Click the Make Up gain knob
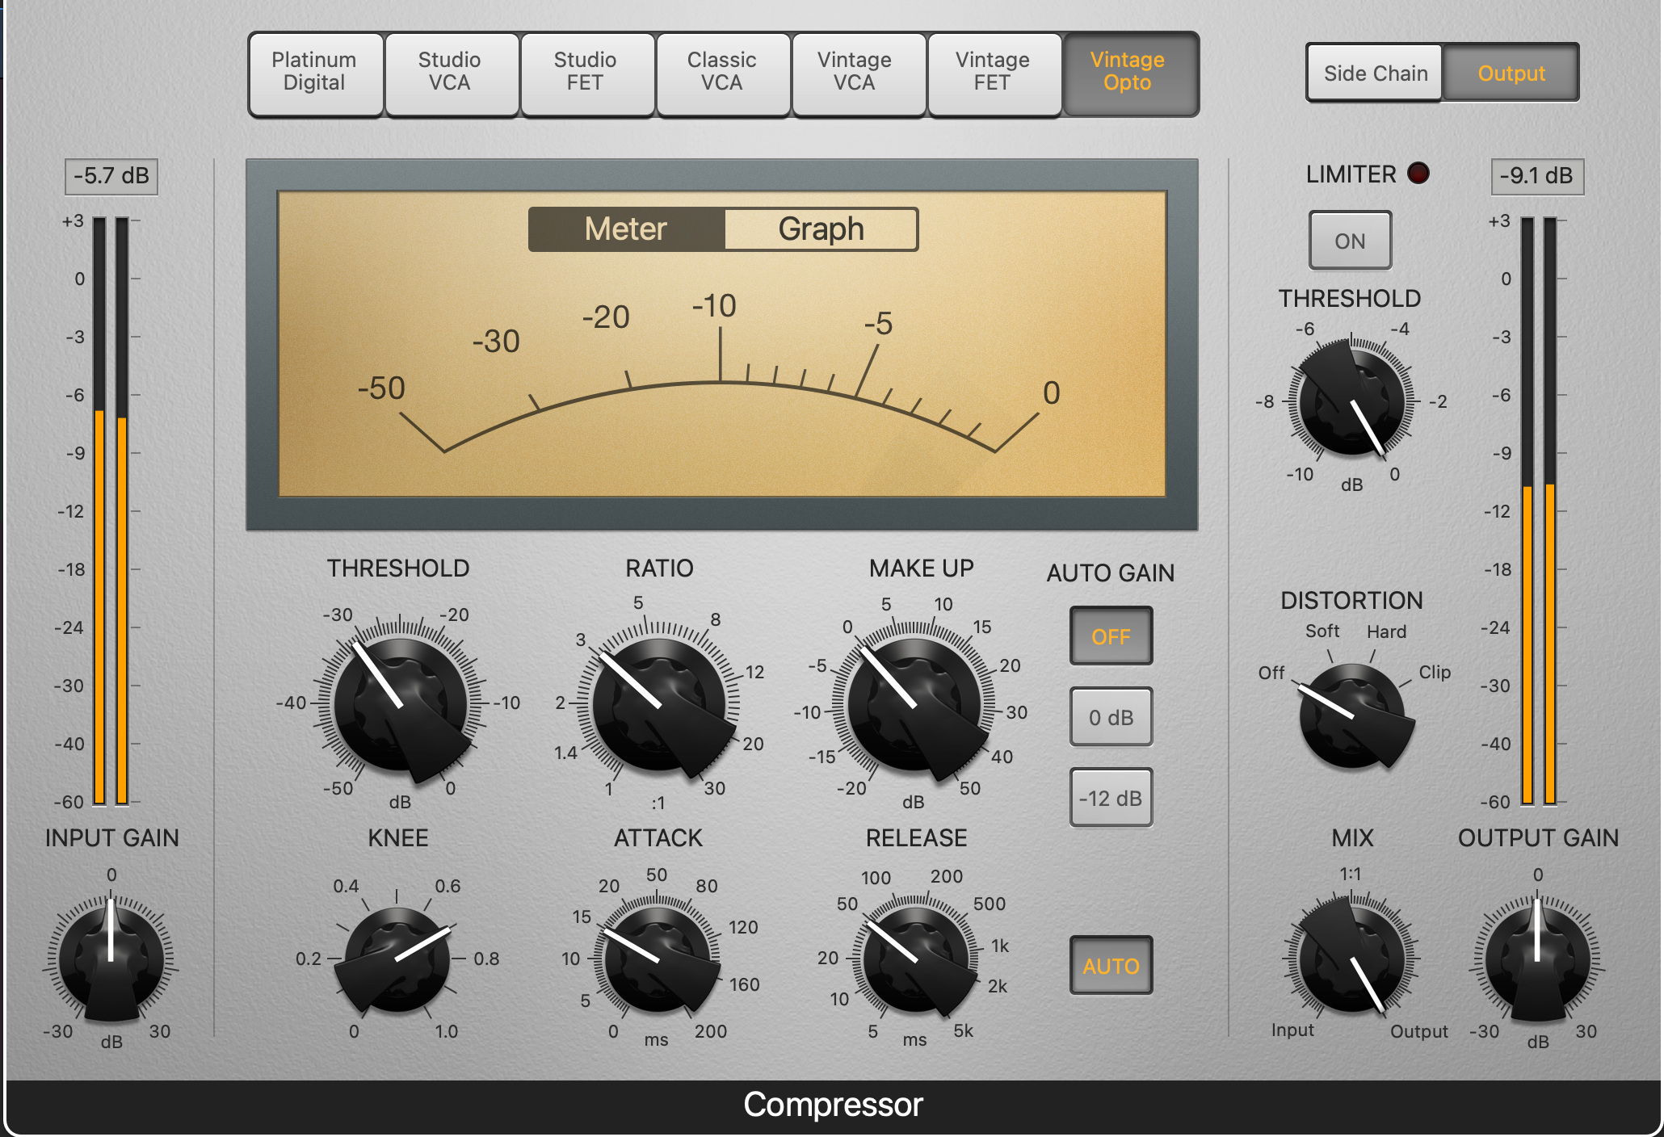The width and height of the screenshot is (1664, 1137). click(914, 704)
